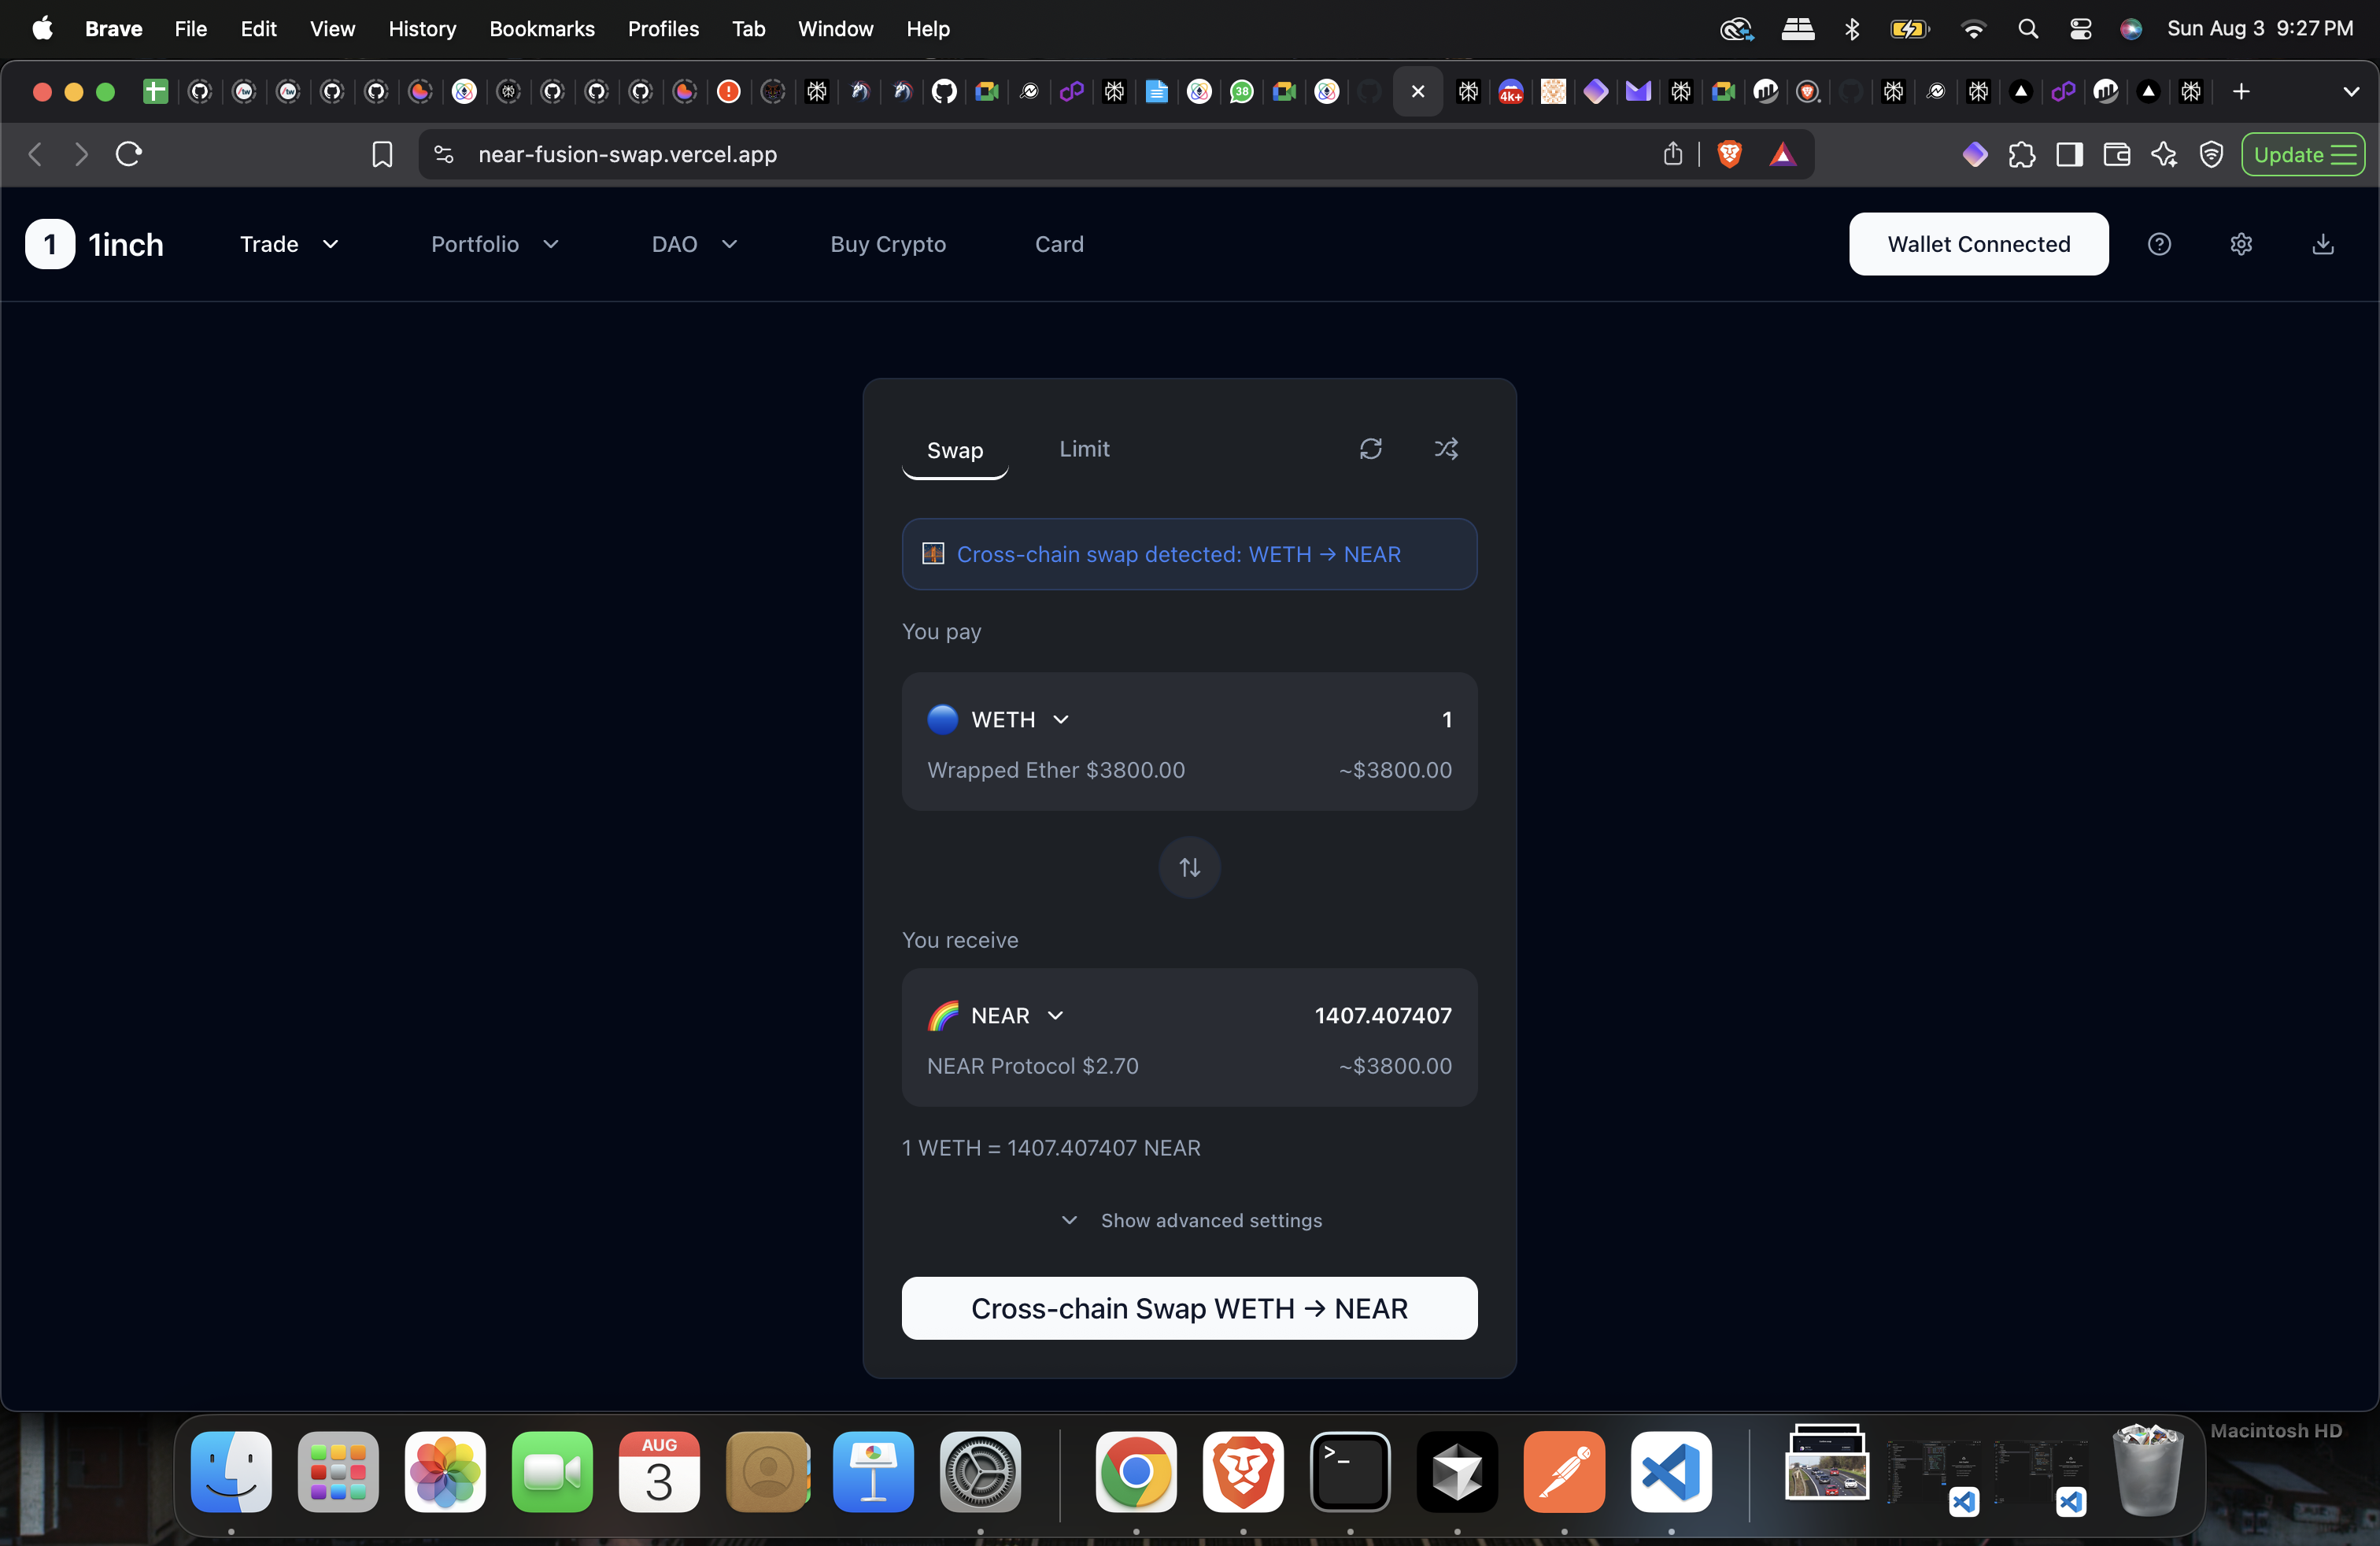Close the active browser tab
The height and width of the screenshot is (1546, 2380).
(x=1417, y=92)
